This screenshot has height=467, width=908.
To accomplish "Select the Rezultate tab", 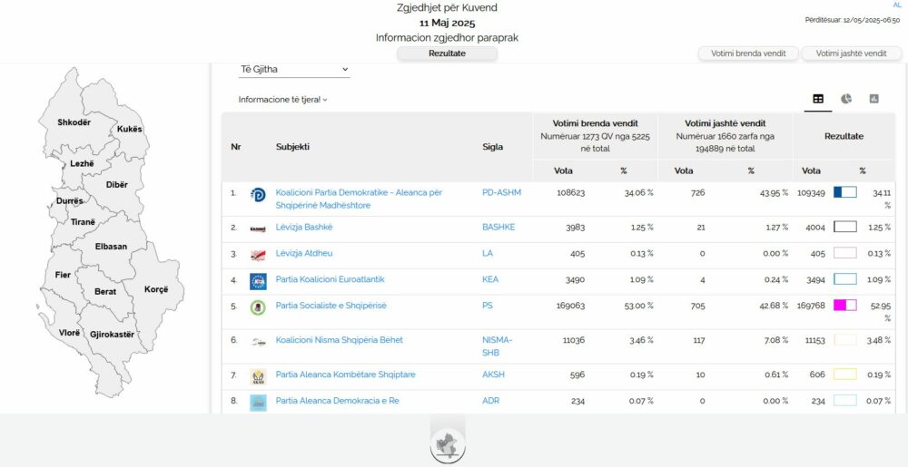I will click(447, 54).
